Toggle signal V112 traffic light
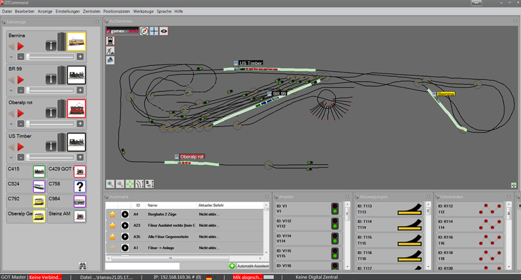 click(335, 223)
